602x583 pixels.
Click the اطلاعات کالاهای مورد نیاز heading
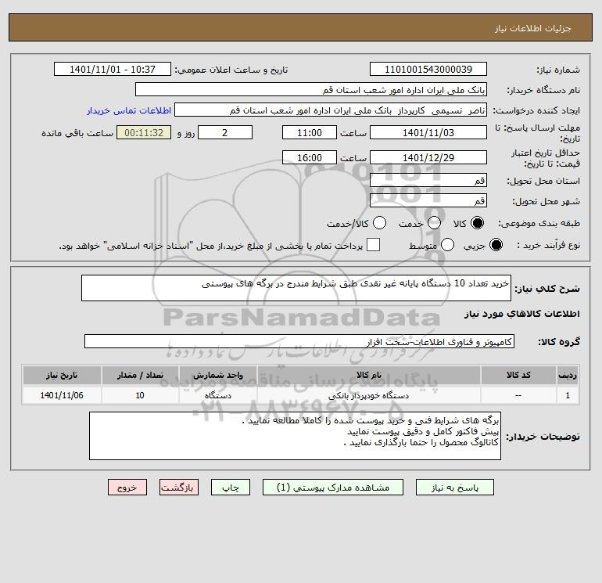522,314
